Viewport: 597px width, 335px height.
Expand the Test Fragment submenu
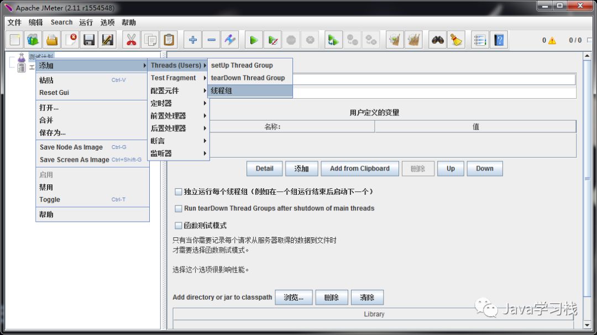click(x=178, y=78)
